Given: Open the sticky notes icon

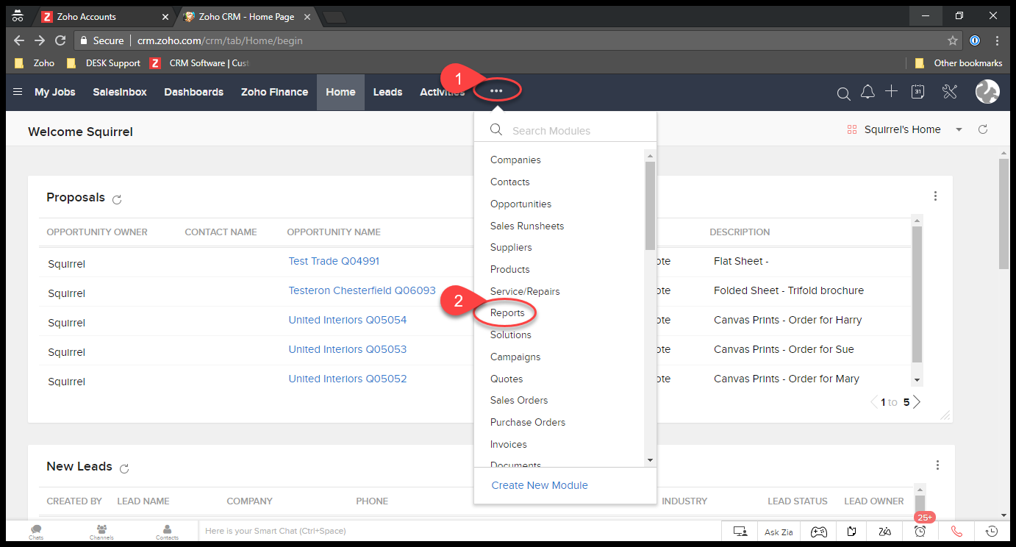Looking at the screenshot, I should pyautogui.click(x=852, y=531).
